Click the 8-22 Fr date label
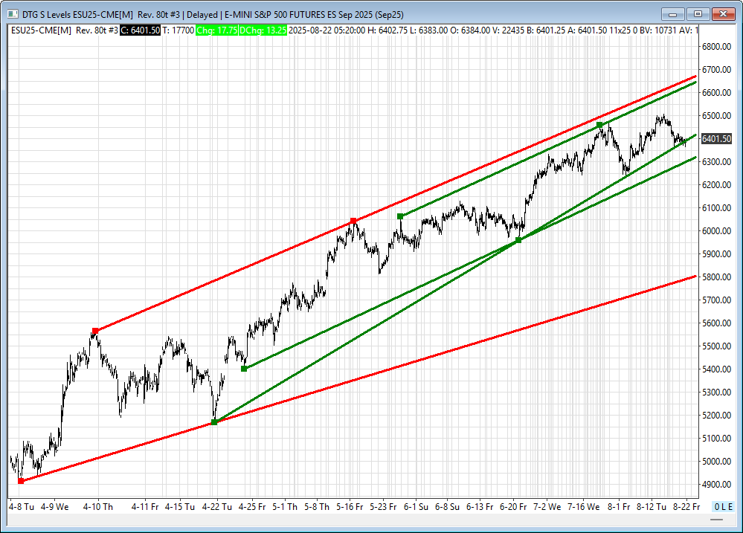The image size is (743, 533). [686, 506]
